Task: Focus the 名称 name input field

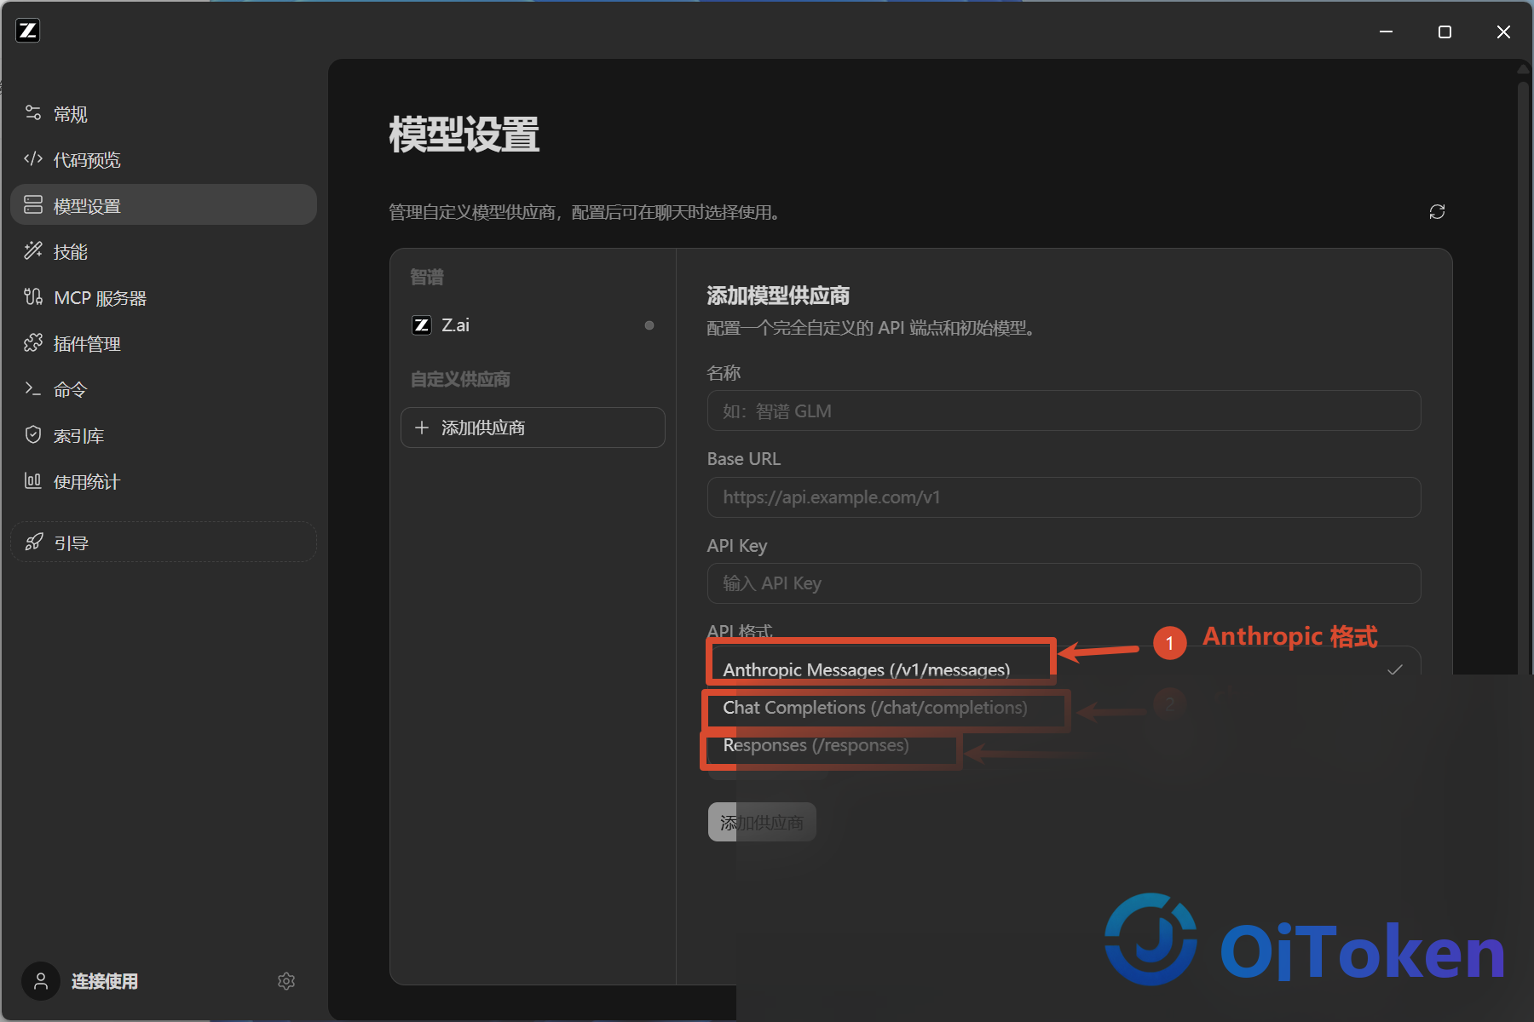Action: tap(1064, 411)
